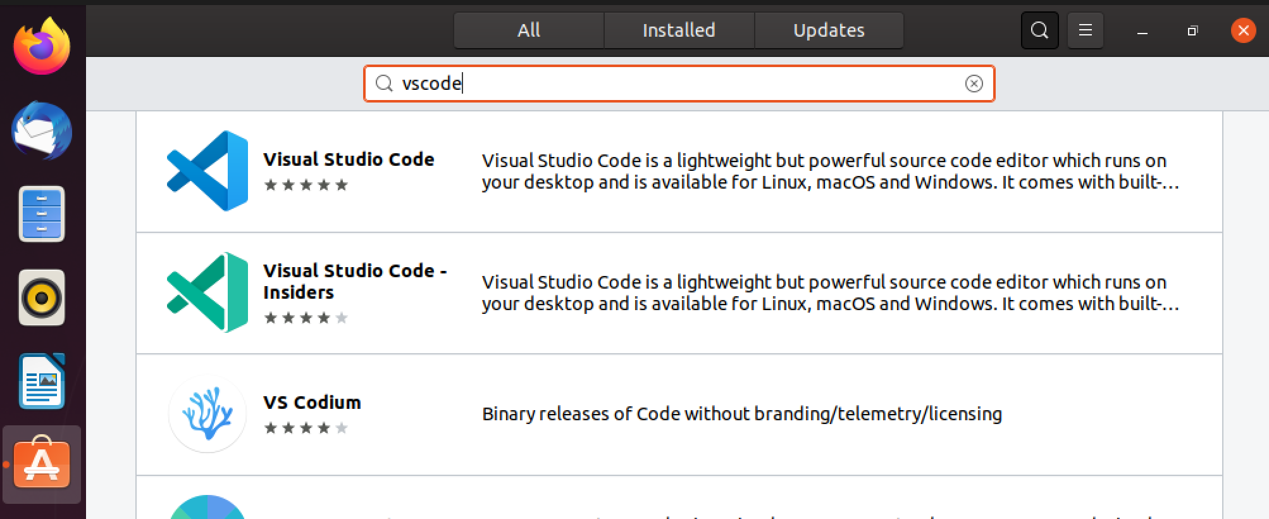
Task: Launch Rhythmbox music player
Action: (x=42, y=297)
